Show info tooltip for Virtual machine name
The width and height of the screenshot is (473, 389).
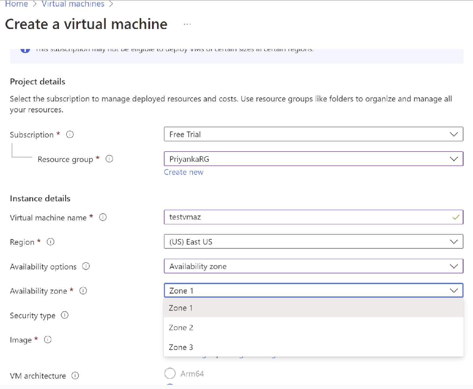tap(103, 217)
